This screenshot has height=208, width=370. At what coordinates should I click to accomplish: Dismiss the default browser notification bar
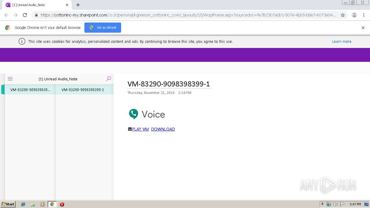click(363, 28)
